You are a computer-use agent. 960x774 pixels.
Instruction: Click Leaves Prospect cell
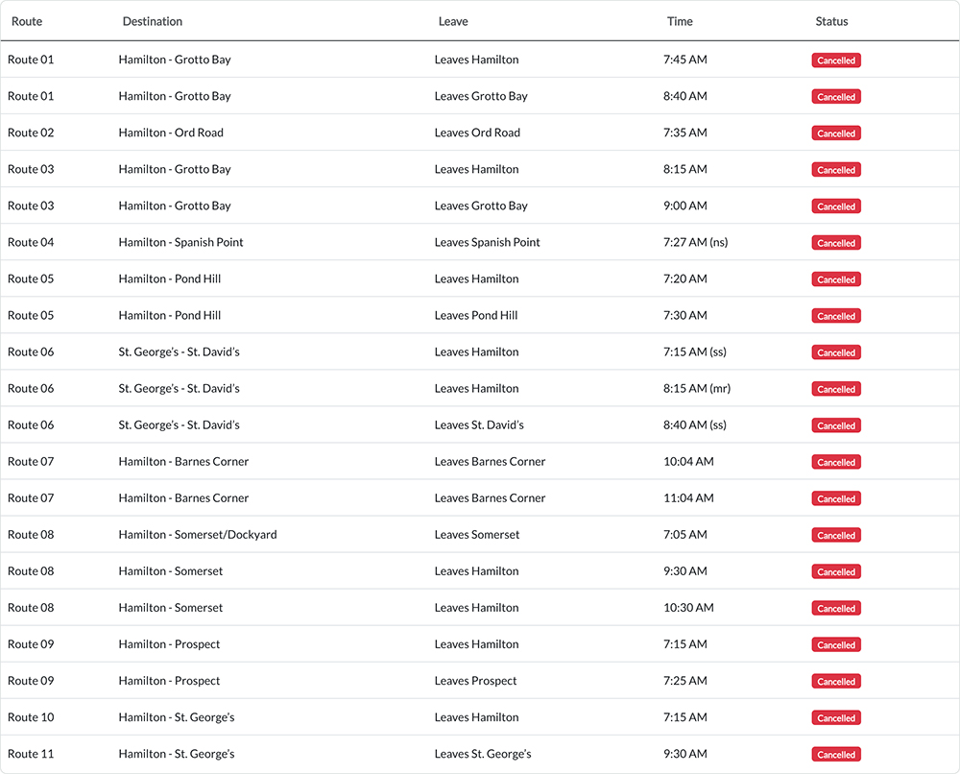475,681
